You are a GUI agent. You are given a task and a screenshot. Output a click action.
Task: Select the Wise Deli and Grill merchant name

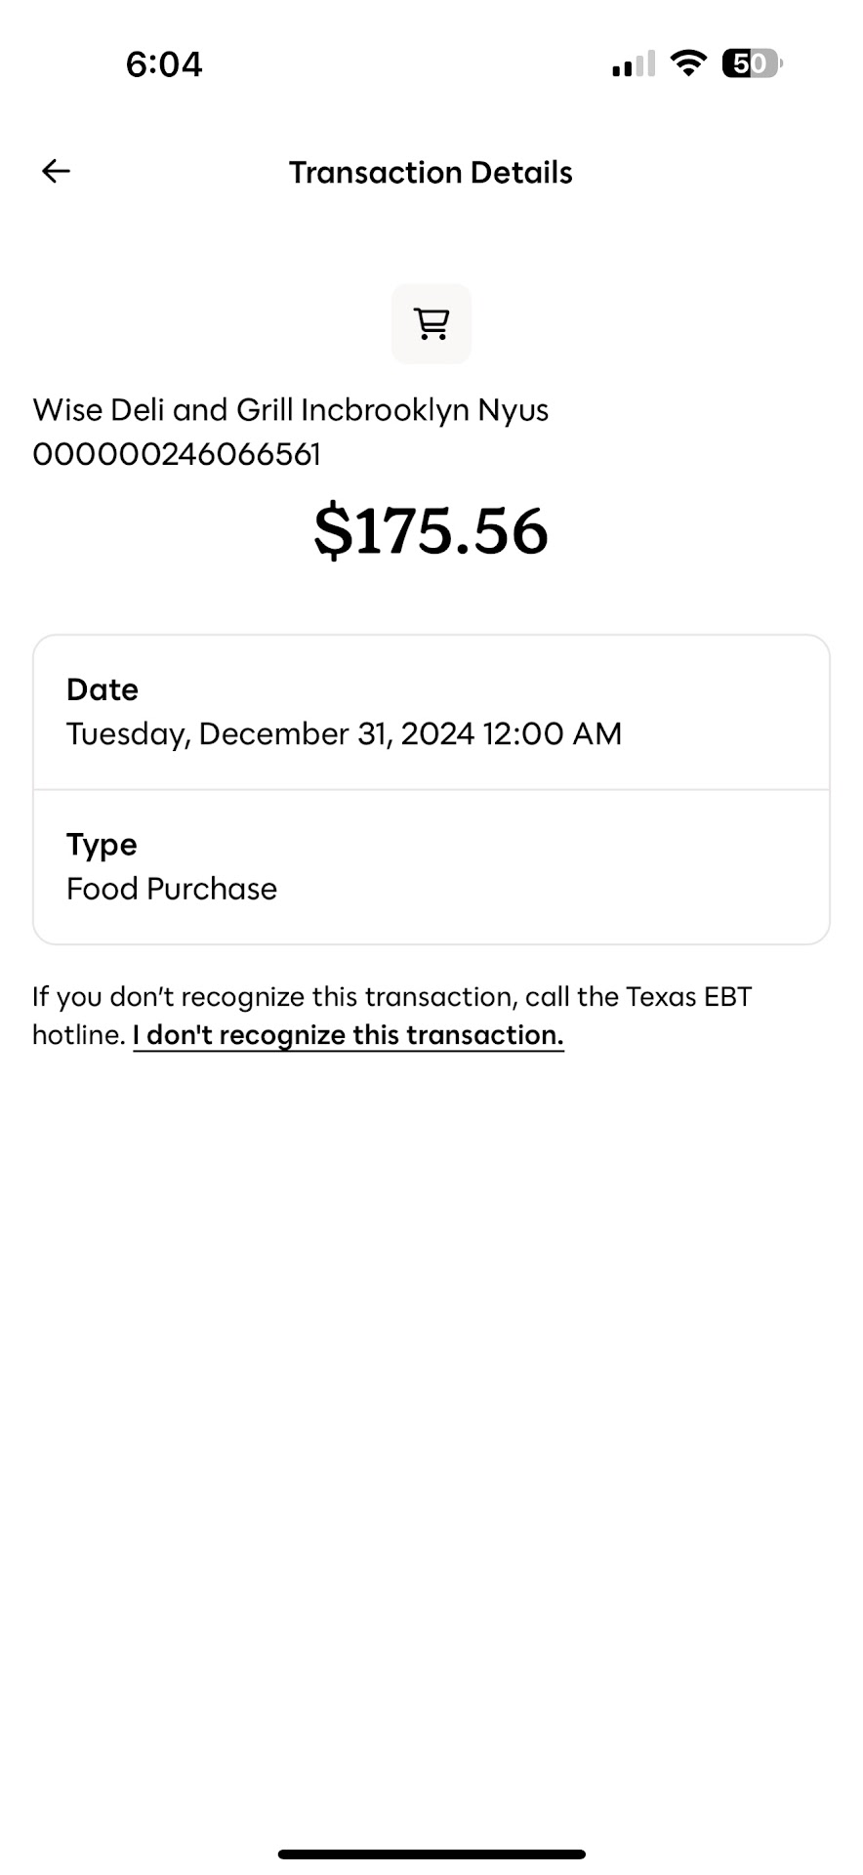163,410
